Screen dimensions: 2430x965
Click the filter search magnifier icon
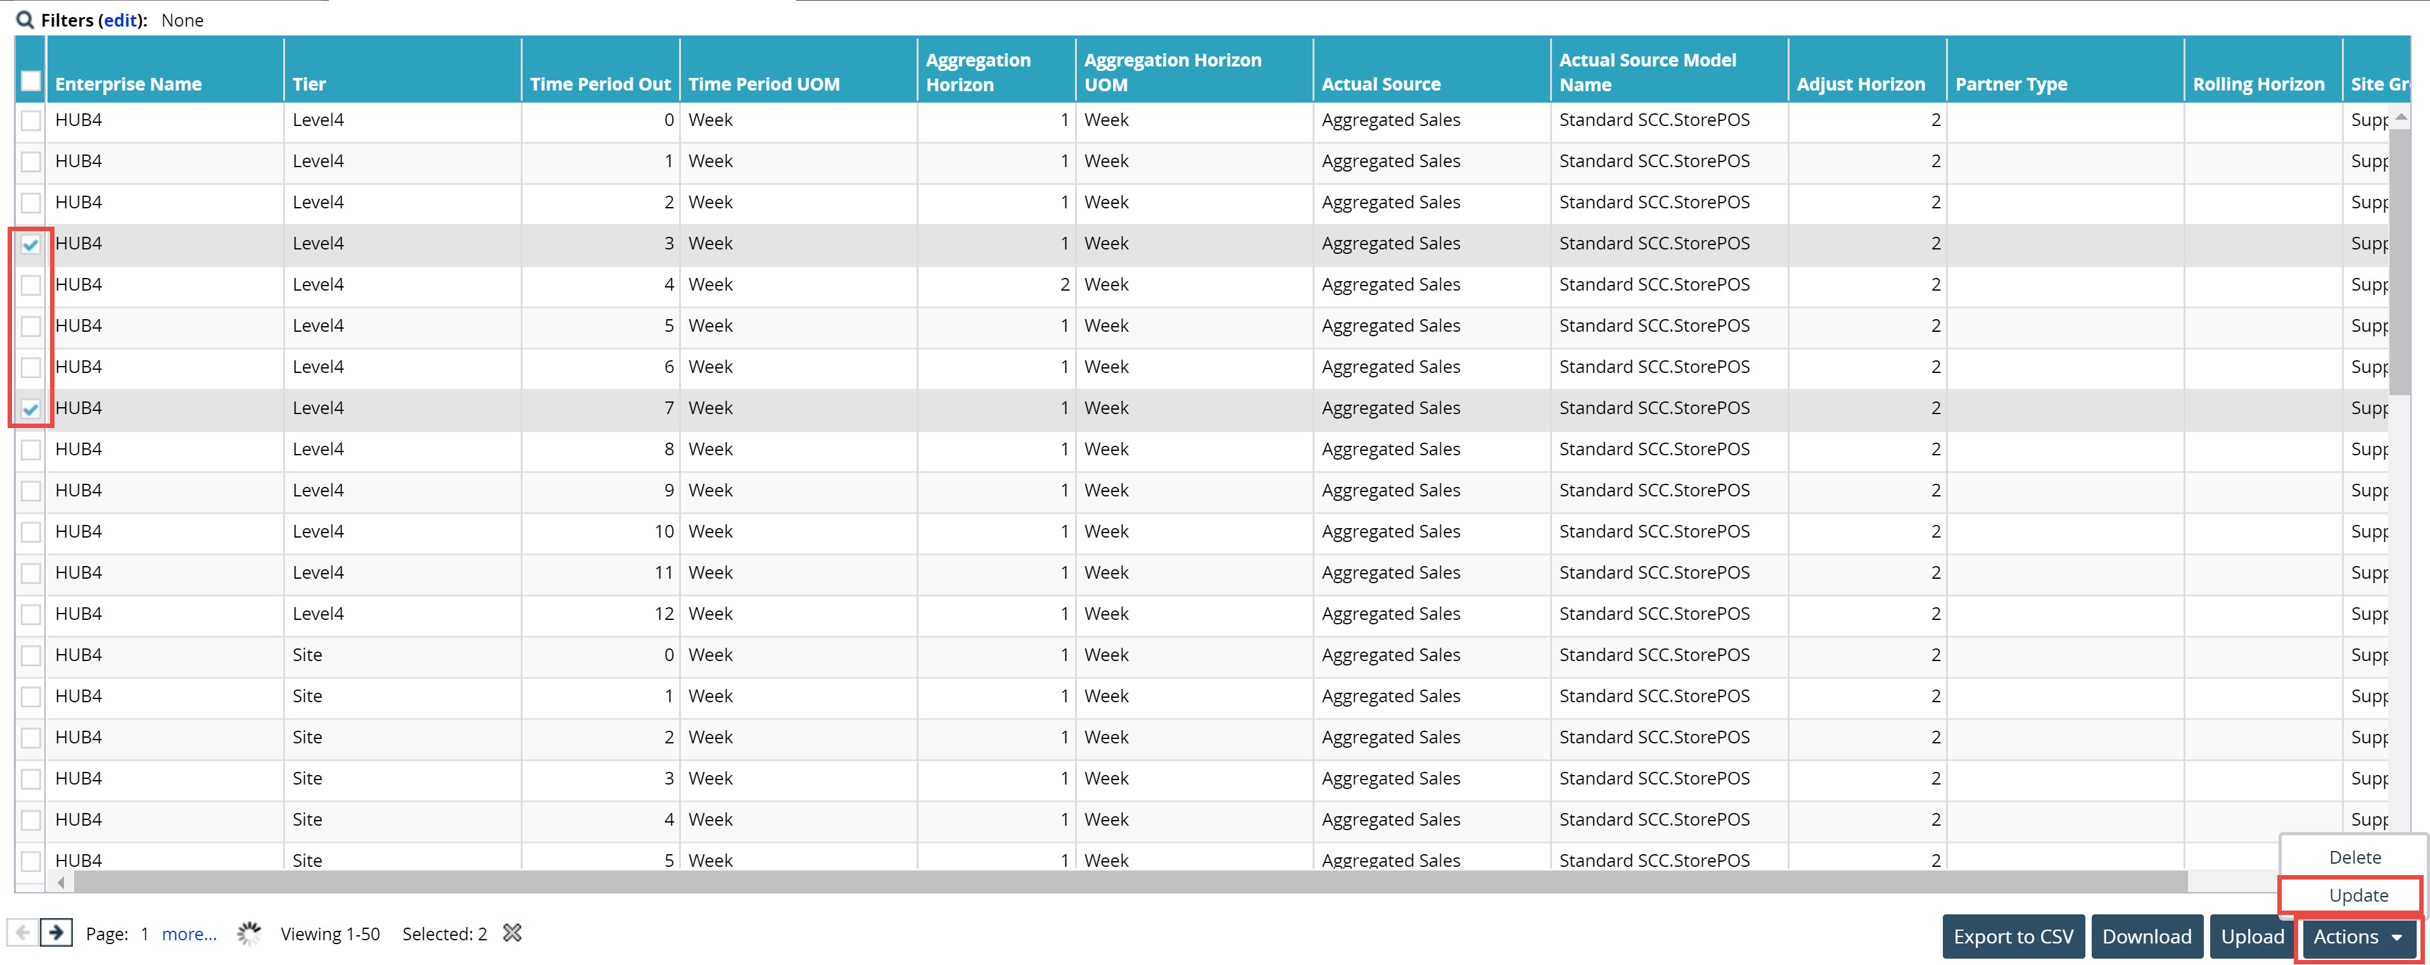(x=25, y=20)
